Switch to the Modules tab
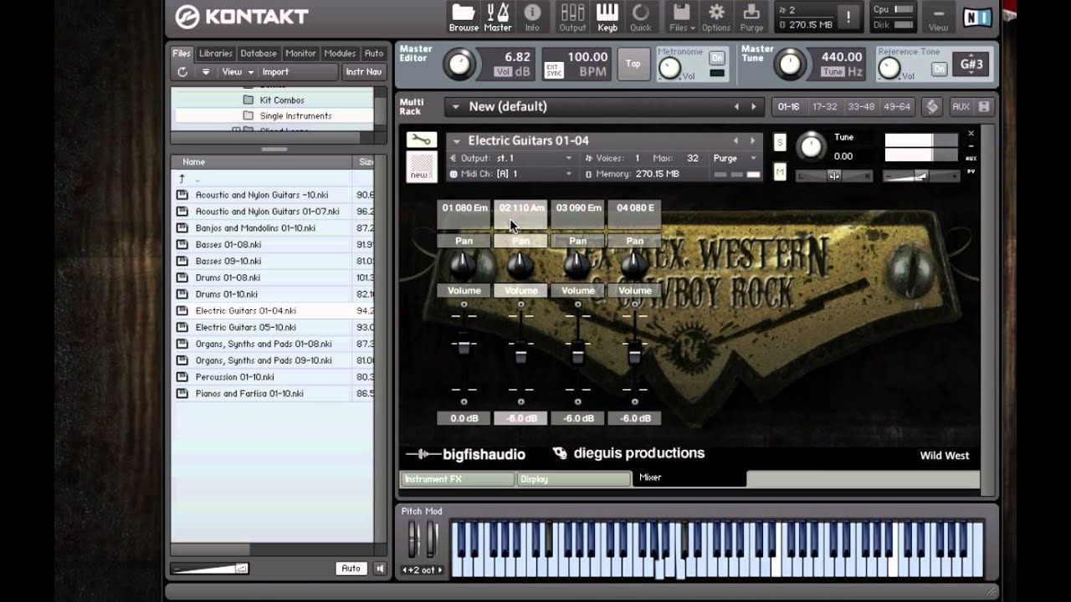Screen dimensions: 1071x602 (340, 54)
